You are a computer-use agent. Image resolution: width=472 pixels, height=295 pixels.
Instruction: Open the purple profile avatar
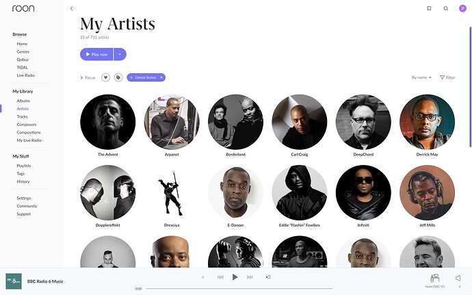[x=462, y=8]
